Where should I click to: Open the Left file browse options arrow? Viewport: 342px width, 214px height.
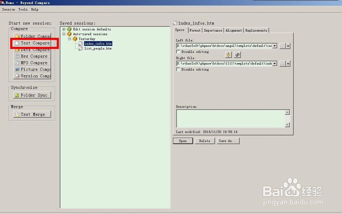point(288,46)
